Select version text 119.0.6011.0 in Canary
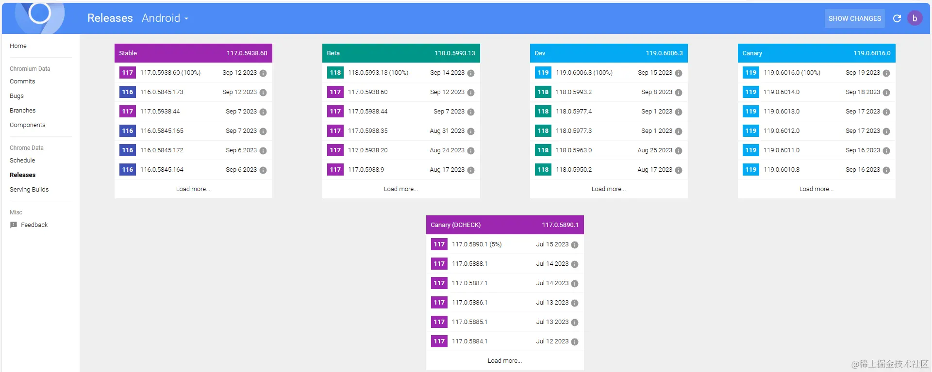This screenshot has width=932, height=372. tap(782, 150)
